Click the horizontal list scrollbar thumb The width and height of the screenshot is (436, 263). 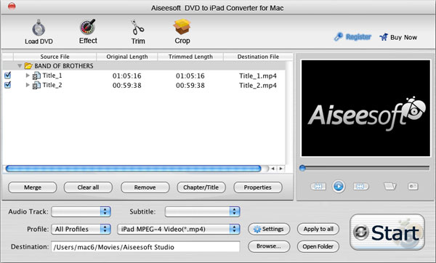(133, 169)
